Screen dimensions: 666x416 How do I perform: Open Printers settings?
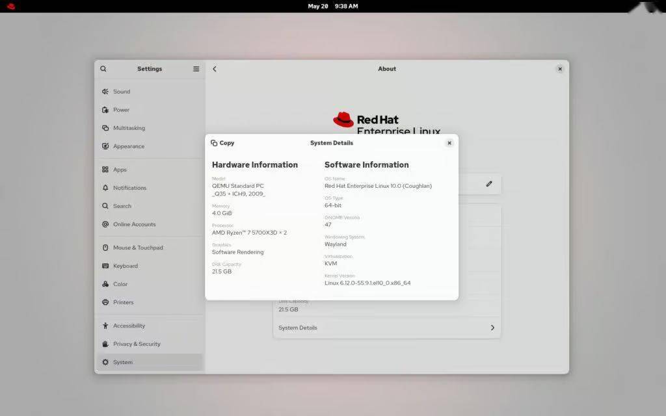(150, 302)
